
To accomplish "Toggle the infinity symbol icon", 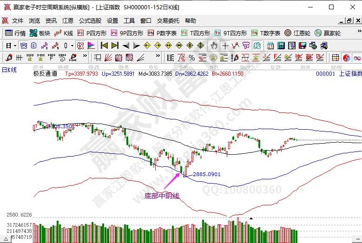I will click(x=357, y=58).
